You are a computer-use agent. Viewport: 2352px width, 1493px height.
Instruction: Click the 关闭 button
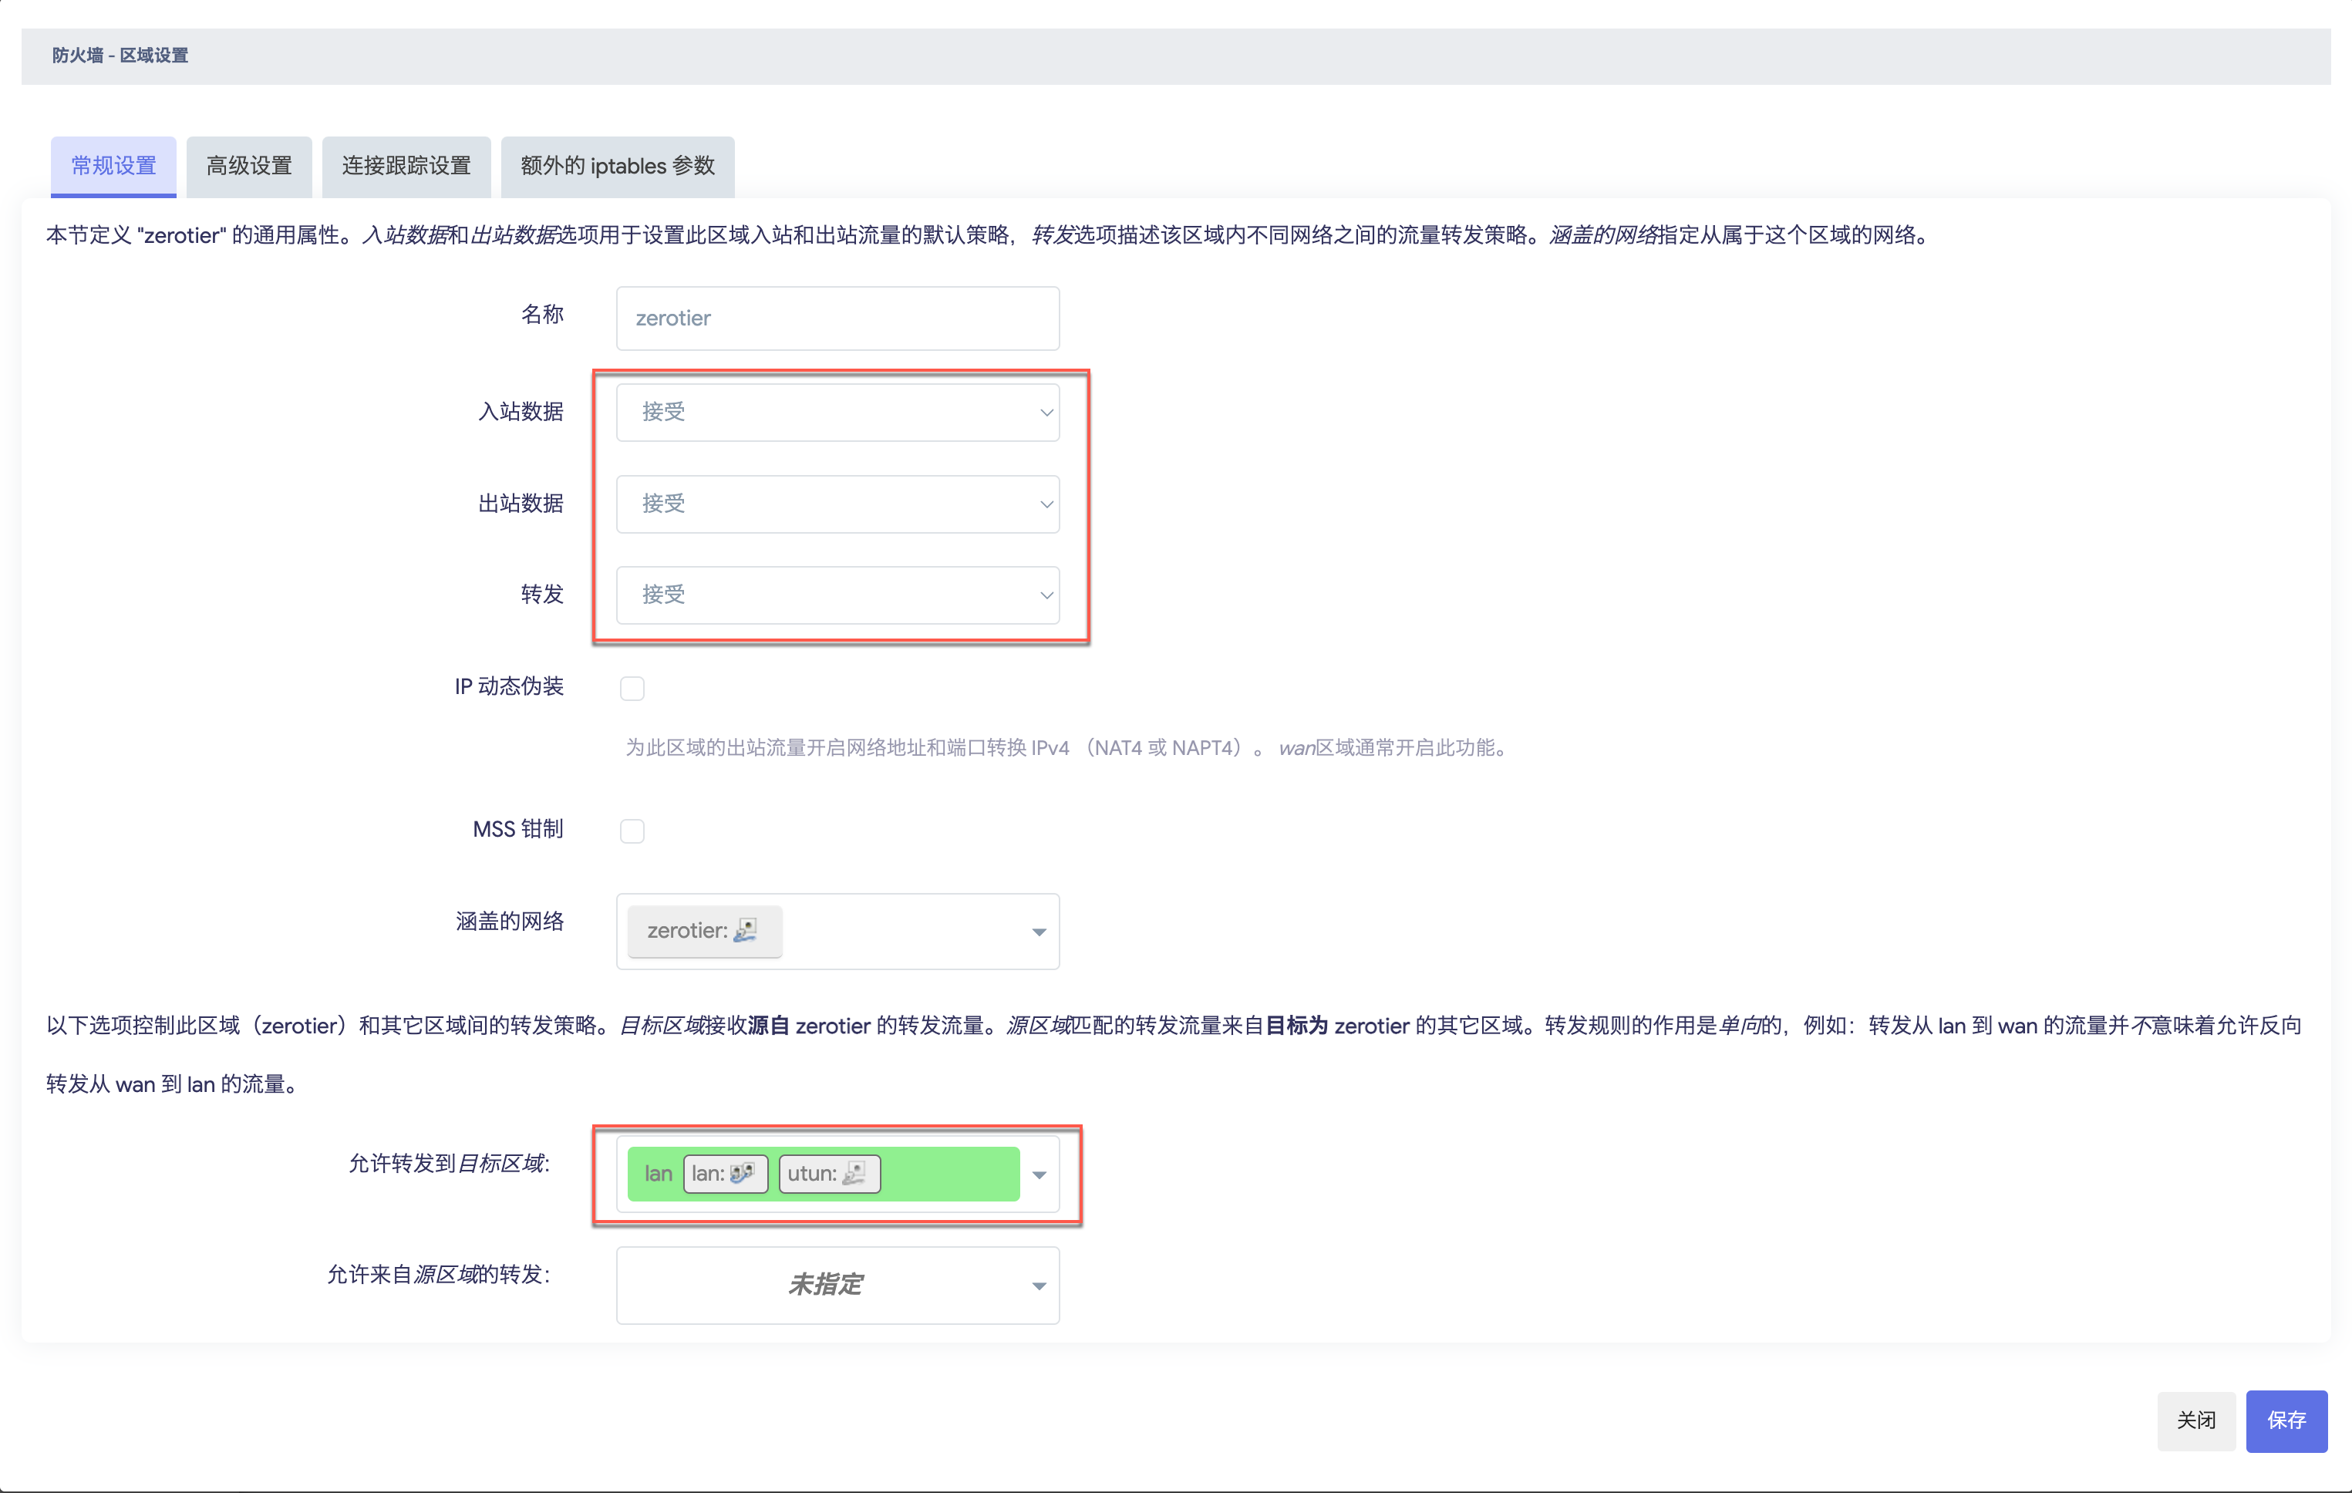(2195, 1421)
